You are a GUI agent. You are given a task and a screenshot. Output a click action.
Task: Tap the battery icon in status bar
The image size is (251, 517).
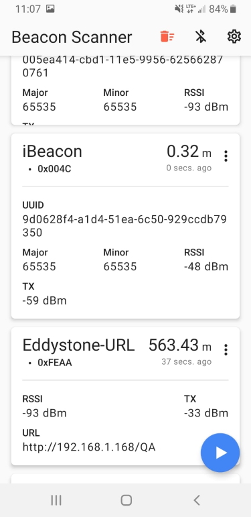pos(233,9)
